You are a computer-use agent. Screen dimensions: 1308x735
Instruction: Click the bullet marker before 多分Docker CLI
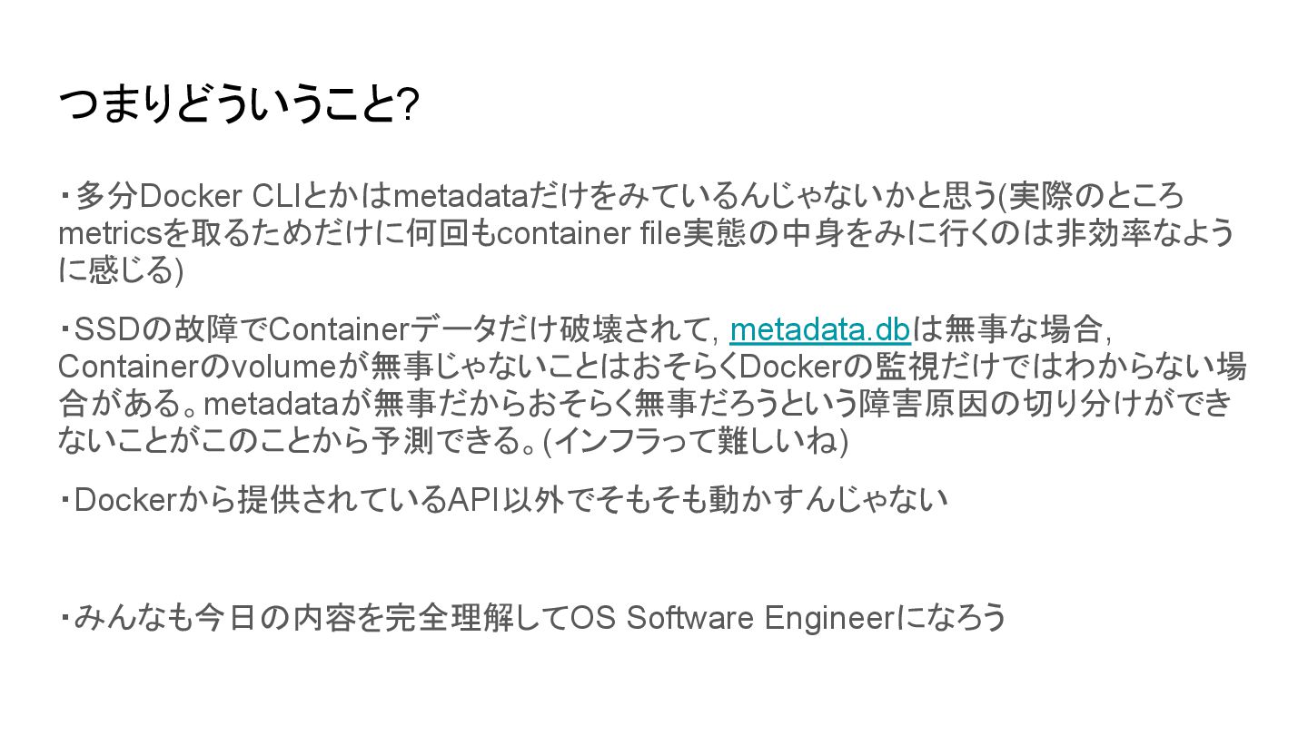(66, 195)
